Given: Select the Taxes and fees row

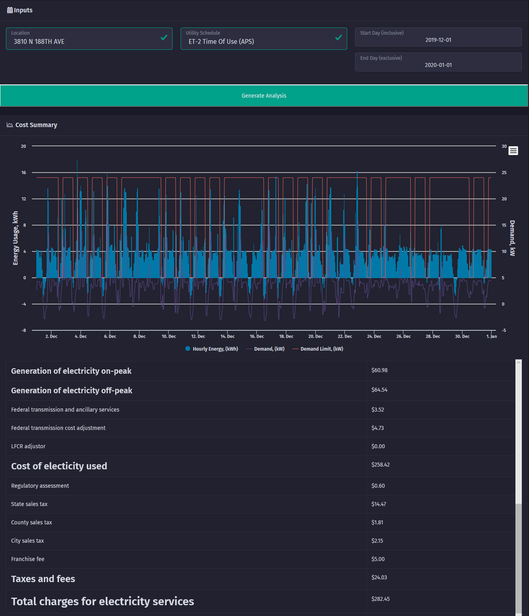Looking at the screenshot, I should point(261,579).
